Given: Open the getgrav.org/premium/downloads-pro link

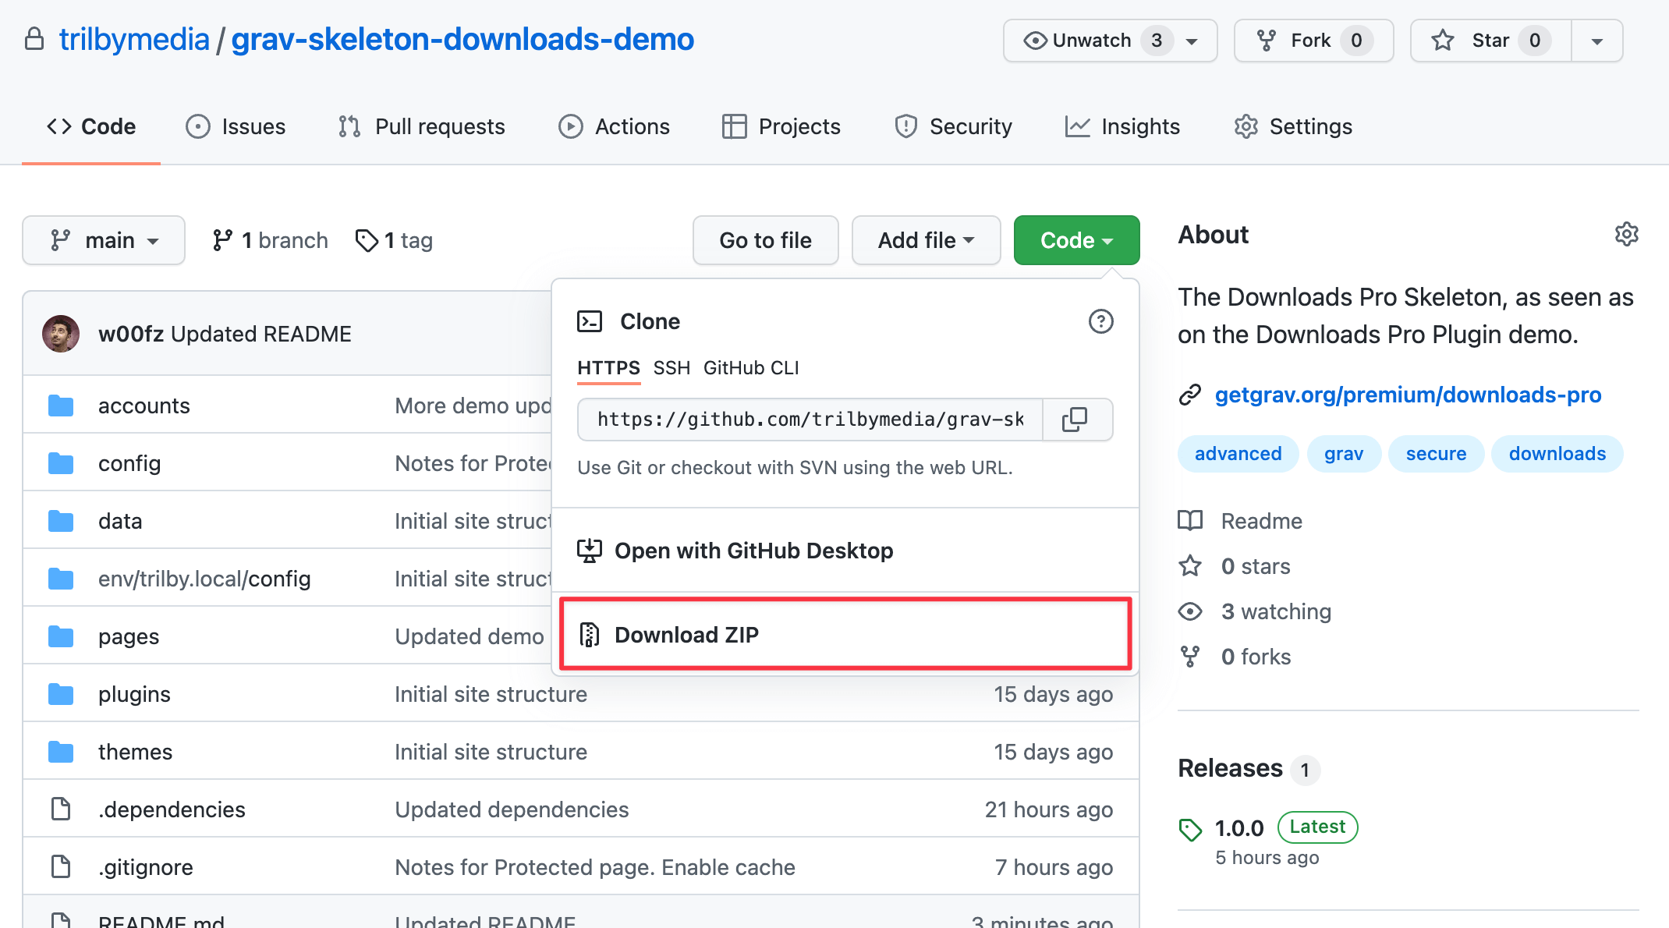Looking at the screenshot, I should 1408,395.
